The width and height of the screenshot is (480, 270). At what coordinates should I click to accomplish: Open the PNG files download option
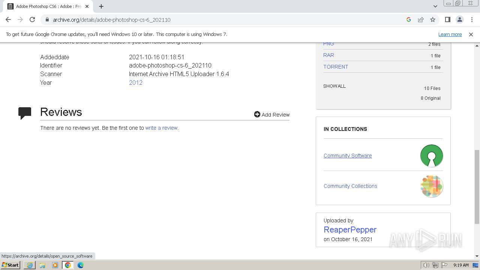328,44
